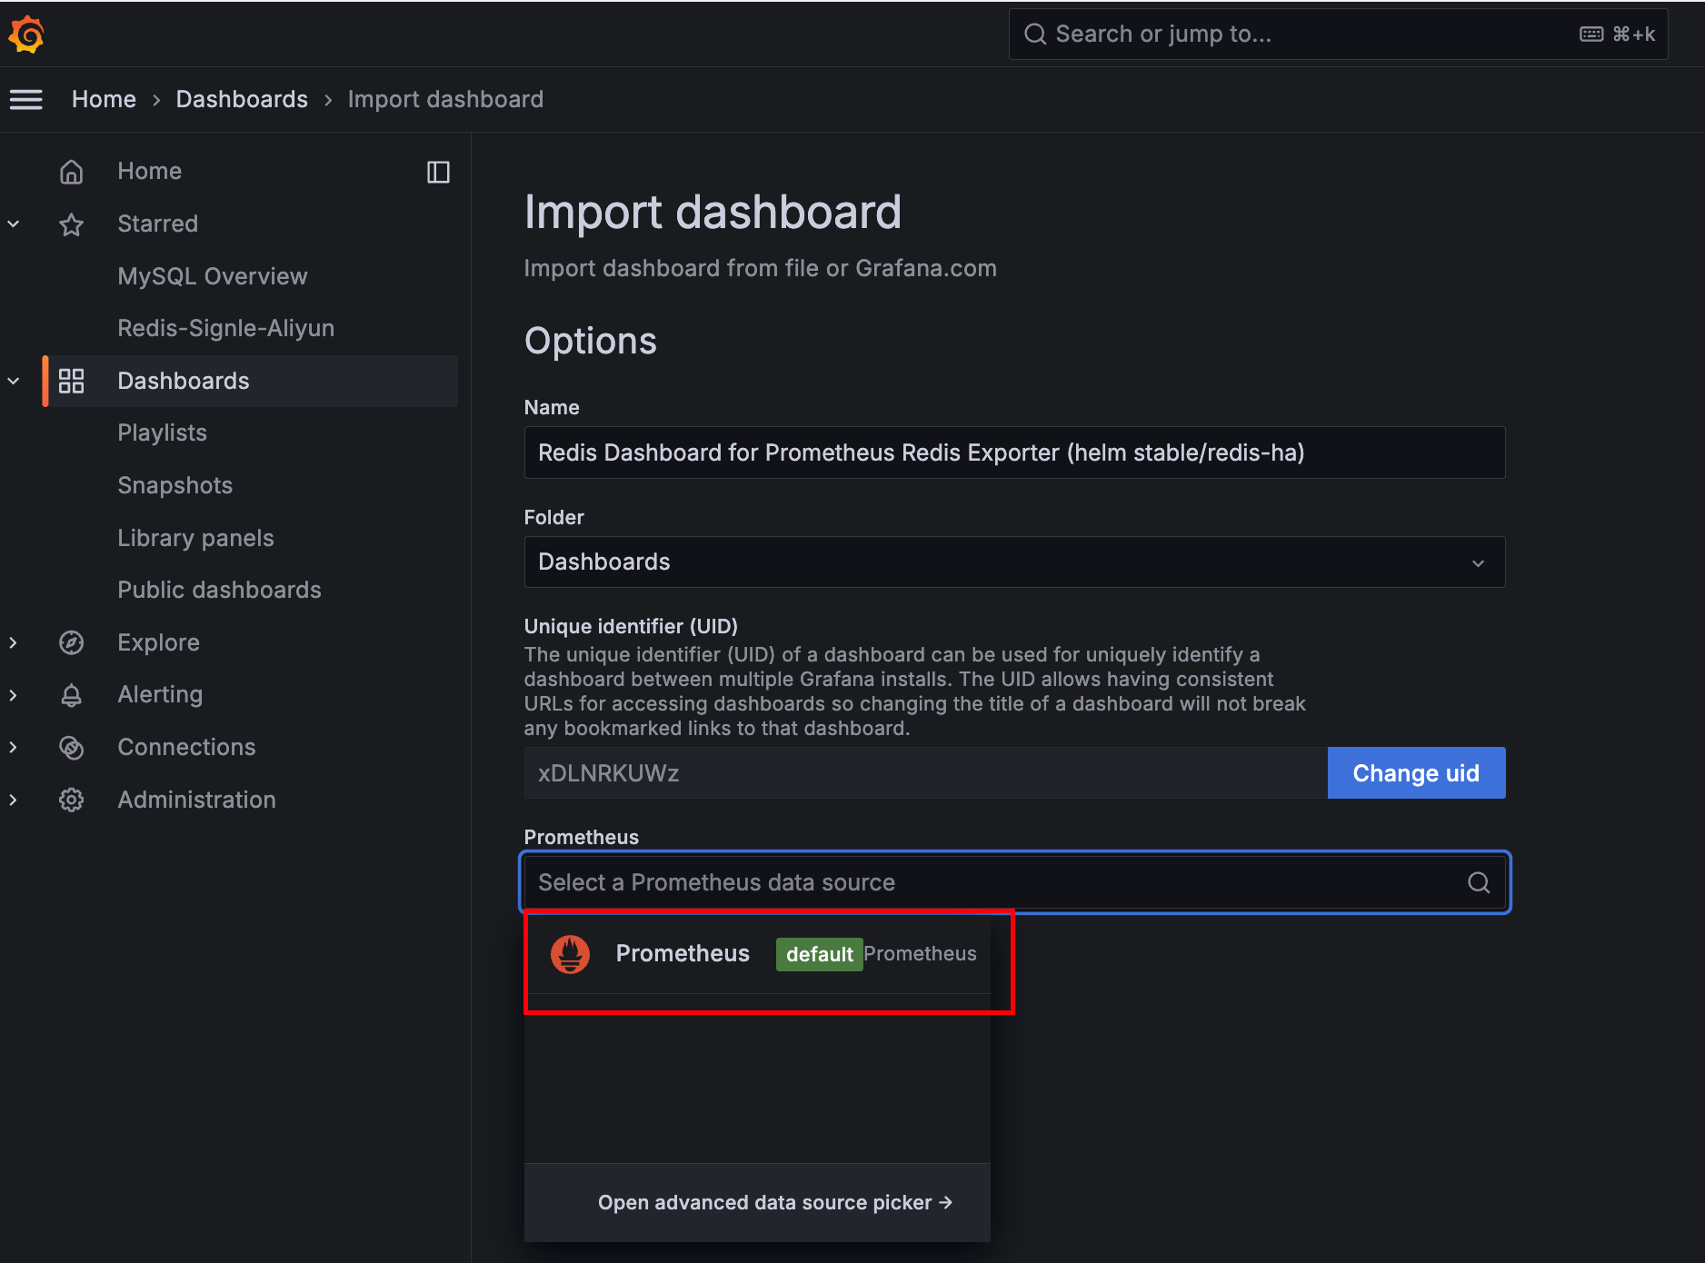Click the Select a Prometheus data source field
This screenshot has height=1263, width=1705.
(1014, 882)
